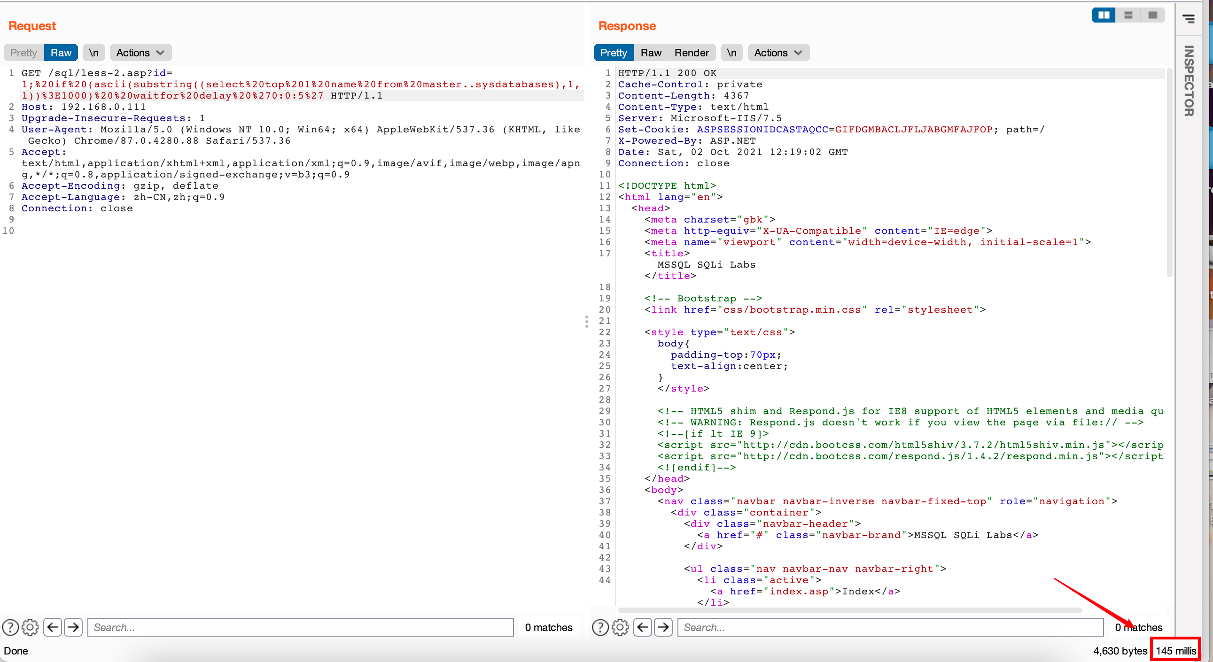Switch response view to Raw tab
1213x662 pixels.
[651, 53]
